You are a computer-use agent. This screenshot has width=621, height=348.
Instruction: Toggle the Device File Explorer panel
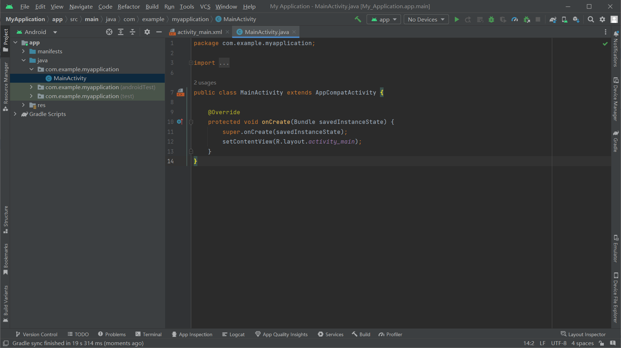point(616,298)
